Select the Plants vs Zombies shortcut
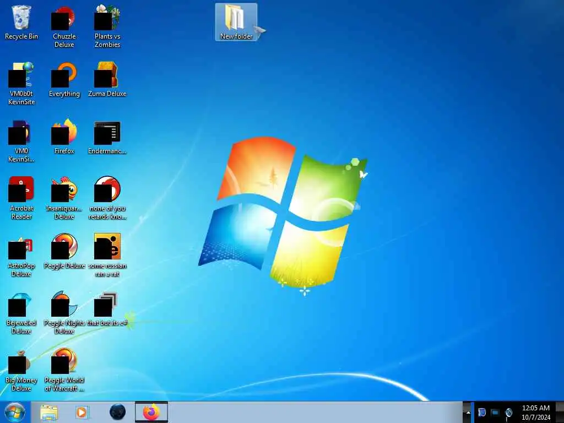 107,27
